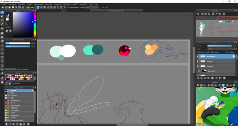Hide the Masque4 layer
Screen dimensions: 238x126
[197, 61]
